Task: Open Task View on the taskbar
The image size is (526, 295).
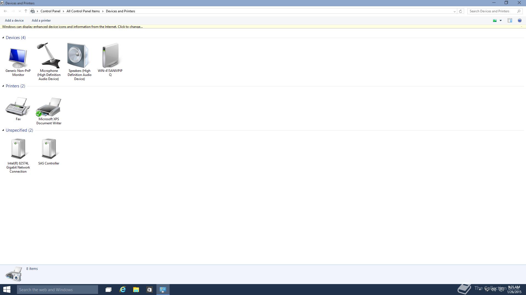Action: 108,290
